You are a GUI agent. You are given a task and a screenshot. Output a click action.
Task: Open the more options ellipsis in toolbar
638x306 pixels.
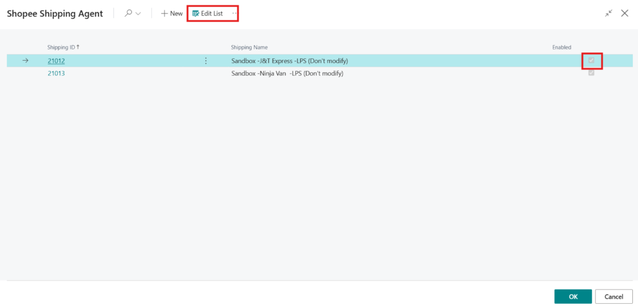[234, 14]
